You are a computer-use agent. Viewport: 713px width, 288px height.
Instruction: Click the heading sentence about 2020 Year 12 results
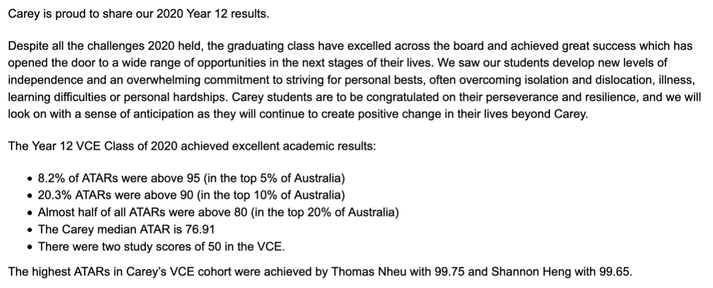point(138,14)
